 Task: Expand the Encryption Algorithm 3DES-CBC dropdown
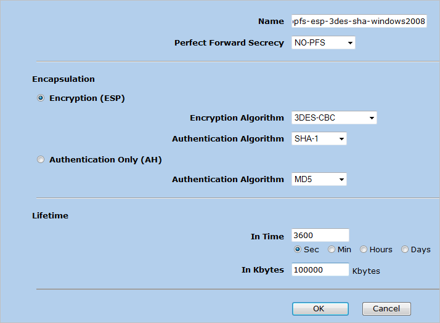tap(333, 118)
